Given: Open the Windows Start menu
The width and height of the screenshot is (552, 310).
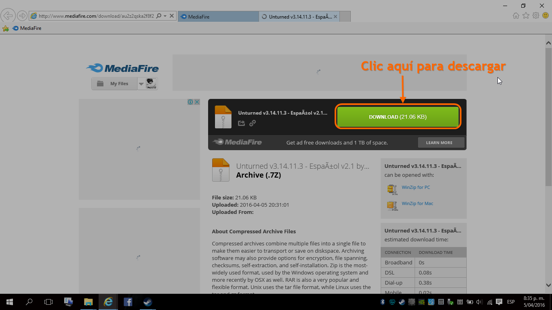Looking at the screenshot, I should coord(10,302).
